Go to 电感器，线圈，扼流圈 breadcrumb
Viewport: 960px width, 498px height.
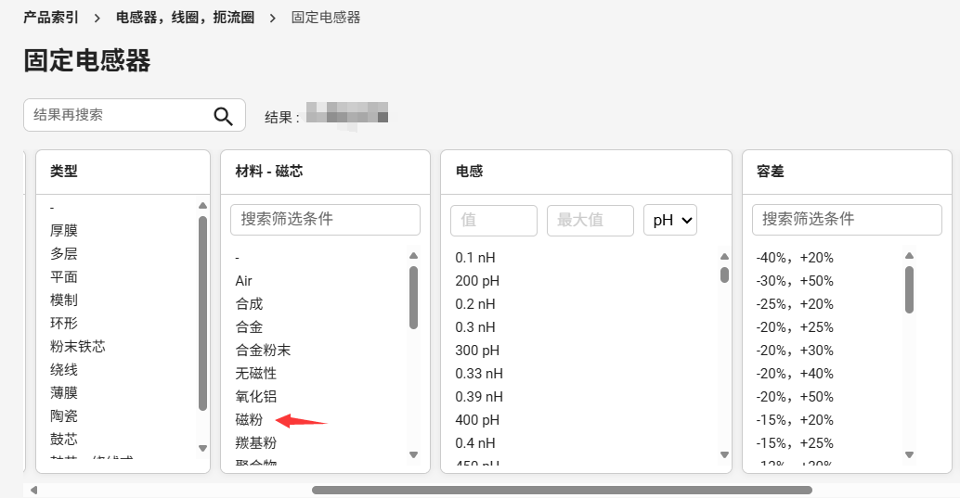click(185, 18)
